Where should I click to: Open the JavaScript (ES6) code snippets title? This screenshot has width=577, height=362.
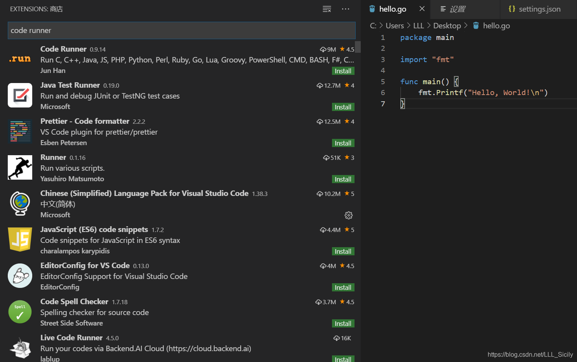coord(94,229)
